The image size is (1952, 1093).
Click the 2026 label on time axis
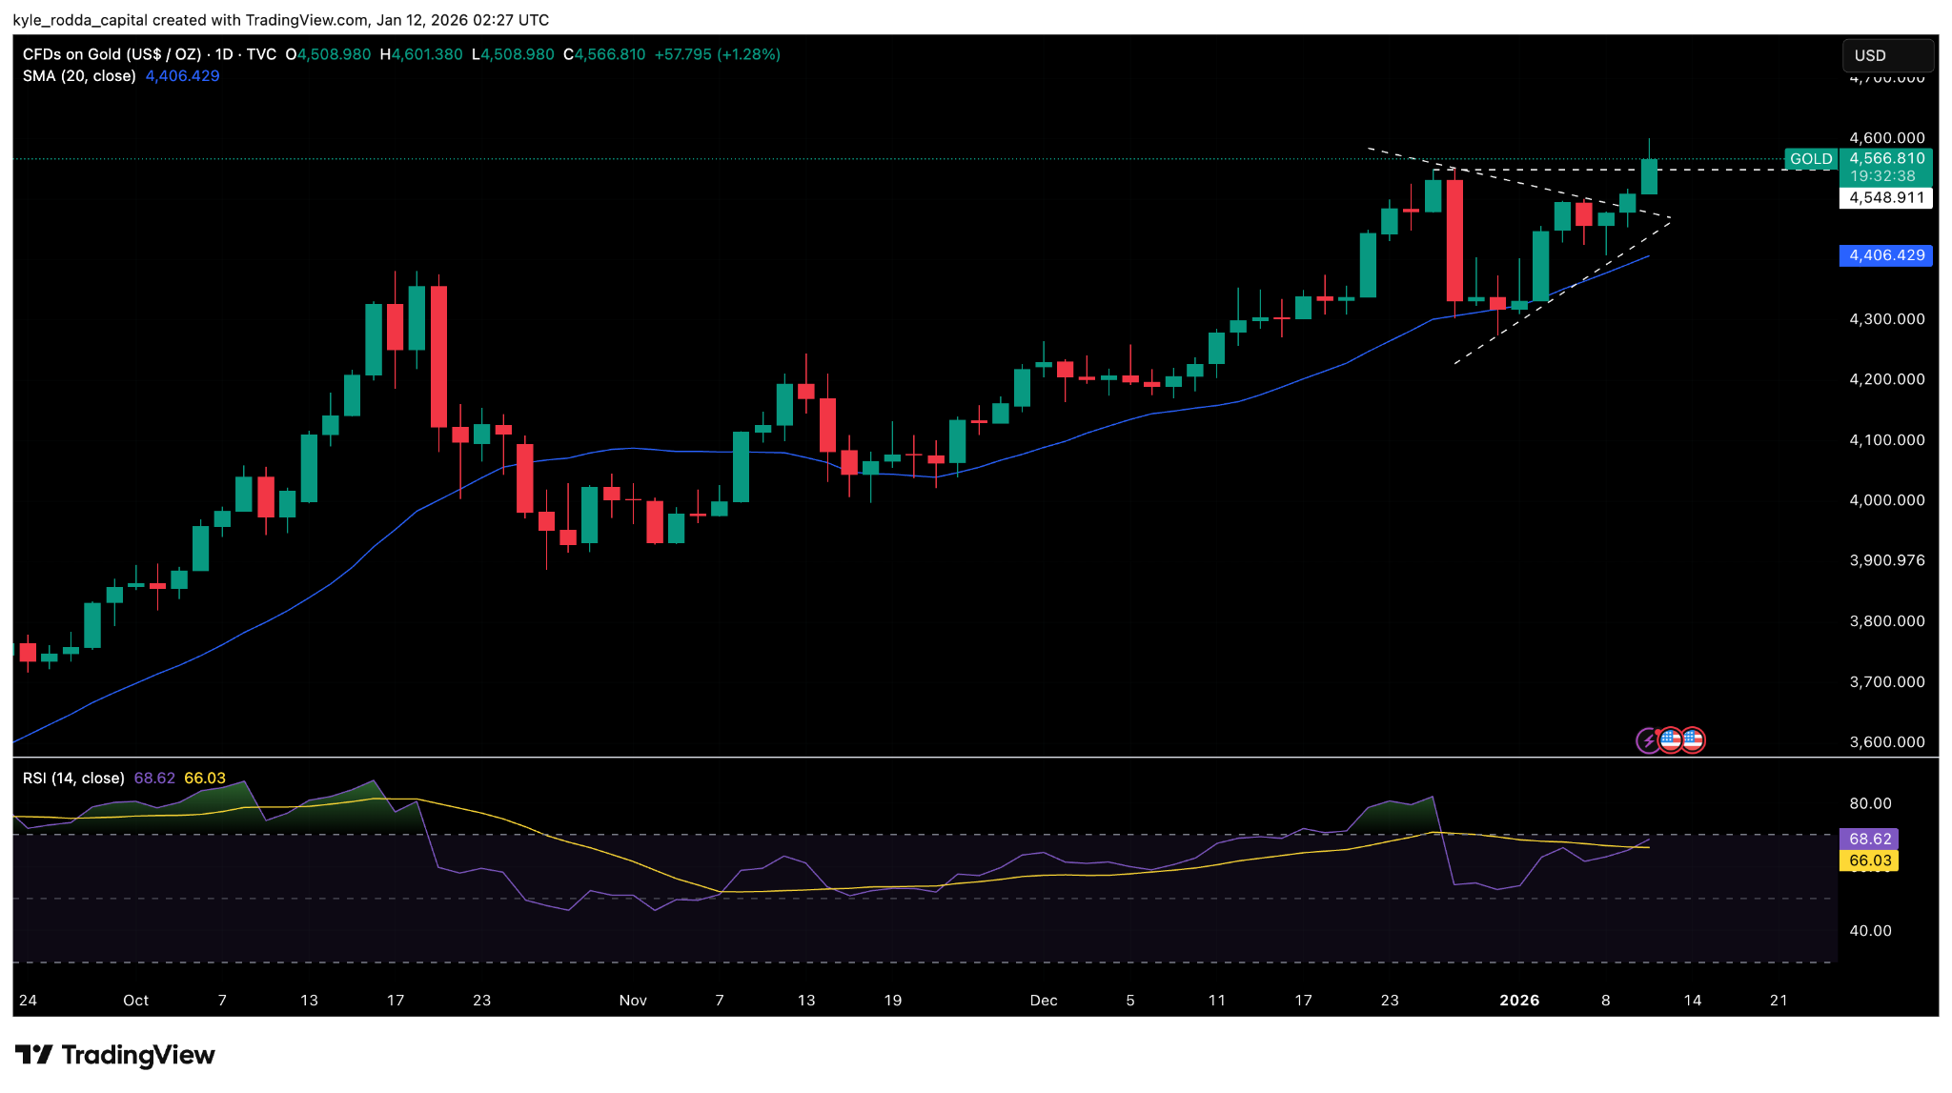pos(1519,1000)
